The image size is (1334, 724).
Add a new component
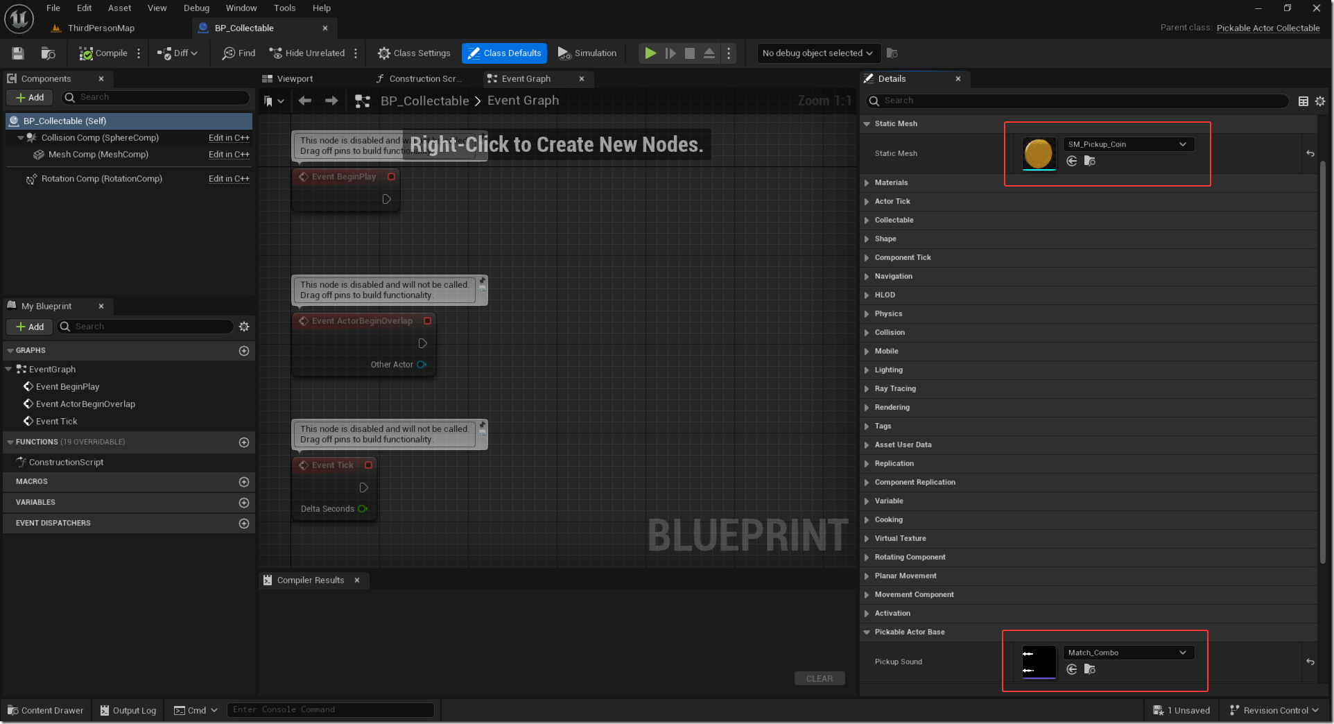click(x=30, y=98)
